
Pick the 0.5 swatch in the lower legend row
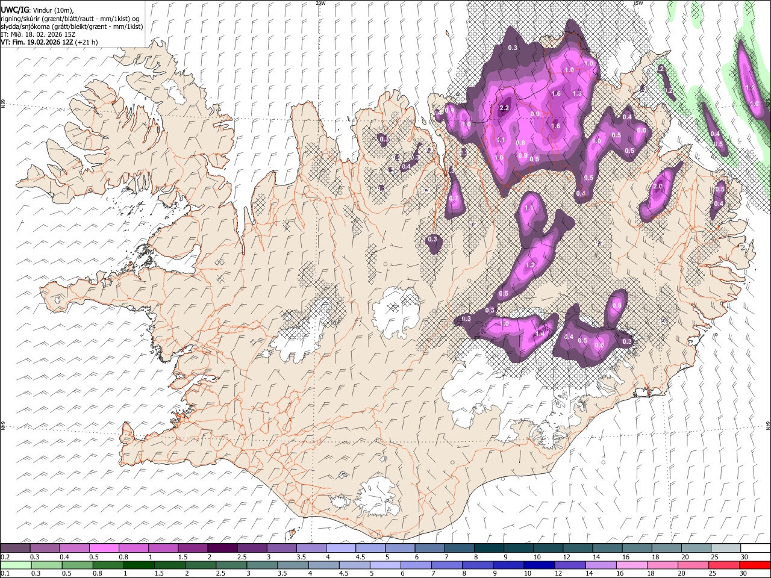[76, 565]
